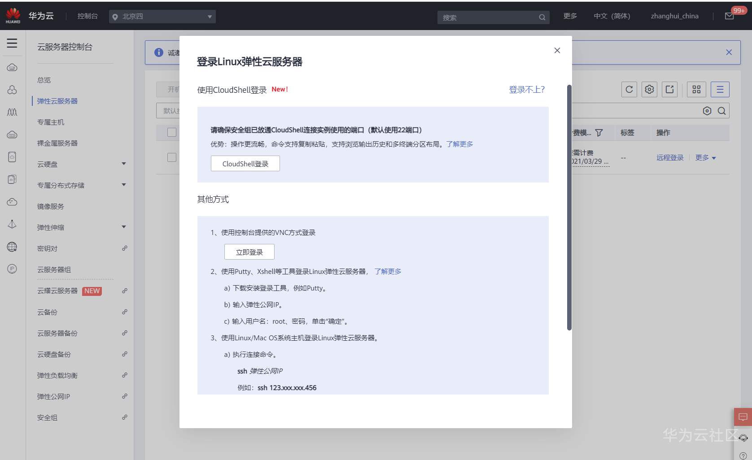Open 镜像服务 in sidebar
This screenshot has width=752, height=460.
coord(51,207)
